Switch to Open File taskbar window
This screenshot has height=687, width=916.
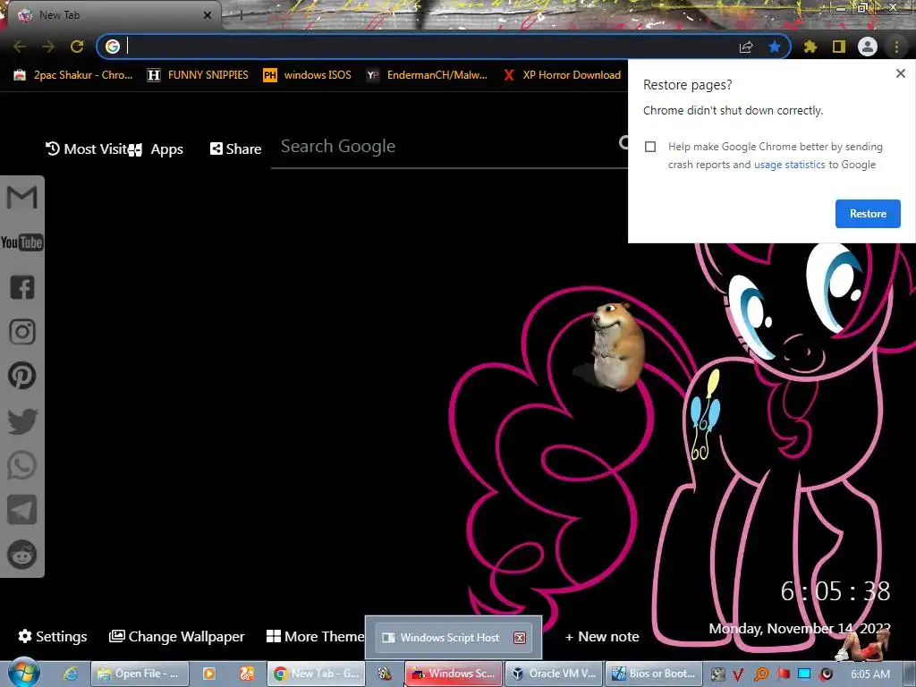coord(140,674)
